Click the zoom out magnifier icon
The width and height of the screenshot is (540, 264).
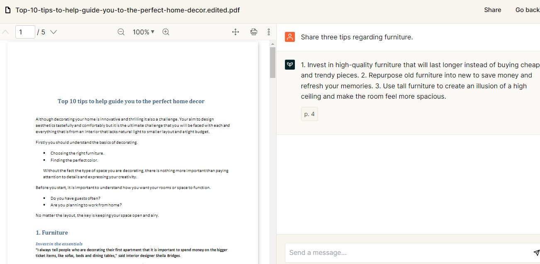click(121, 32)
